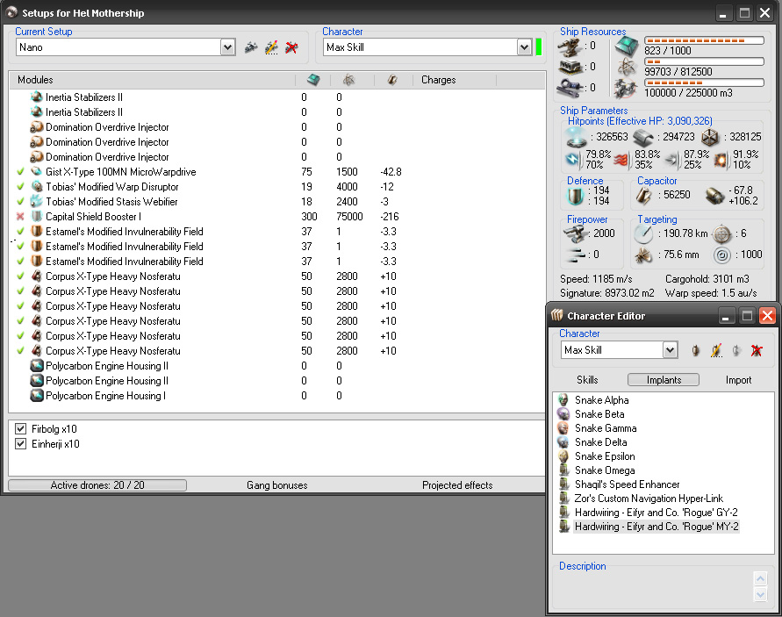Image resolution: width=782 pixels, height=617 pixels.
Task: Click the Active drones: 20 / 20 button
Action: pos(97,484)
